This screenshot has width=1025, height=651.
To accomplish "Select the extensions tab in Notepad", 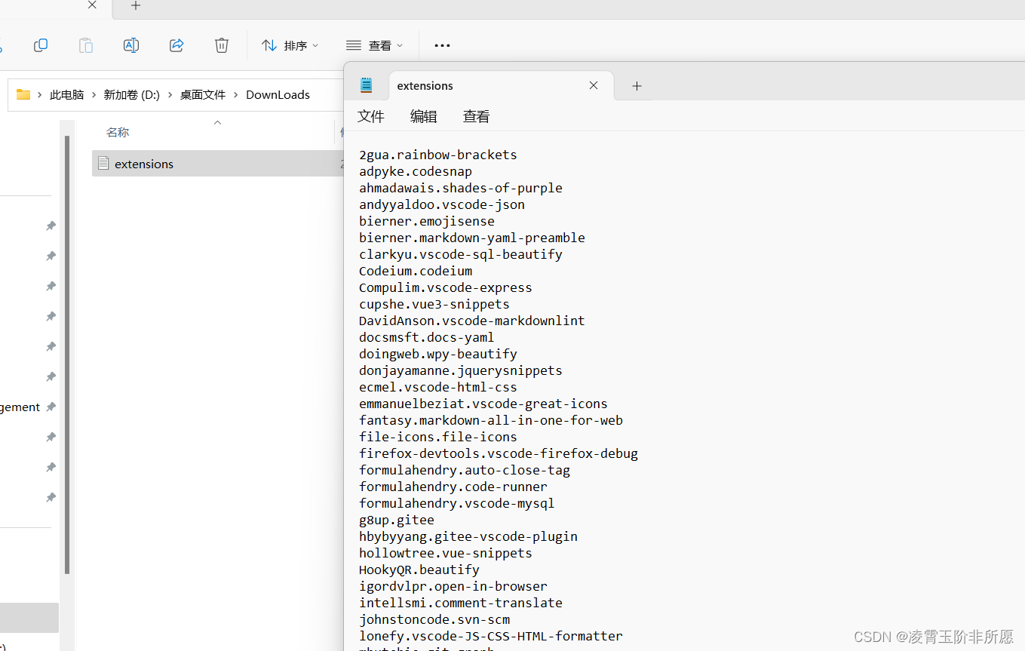I will click(501, 85).
